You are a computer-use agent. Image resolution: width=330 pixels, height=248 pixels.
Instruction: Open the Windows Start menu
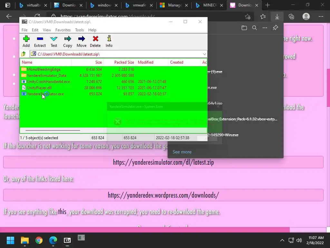tap(10, 240)
